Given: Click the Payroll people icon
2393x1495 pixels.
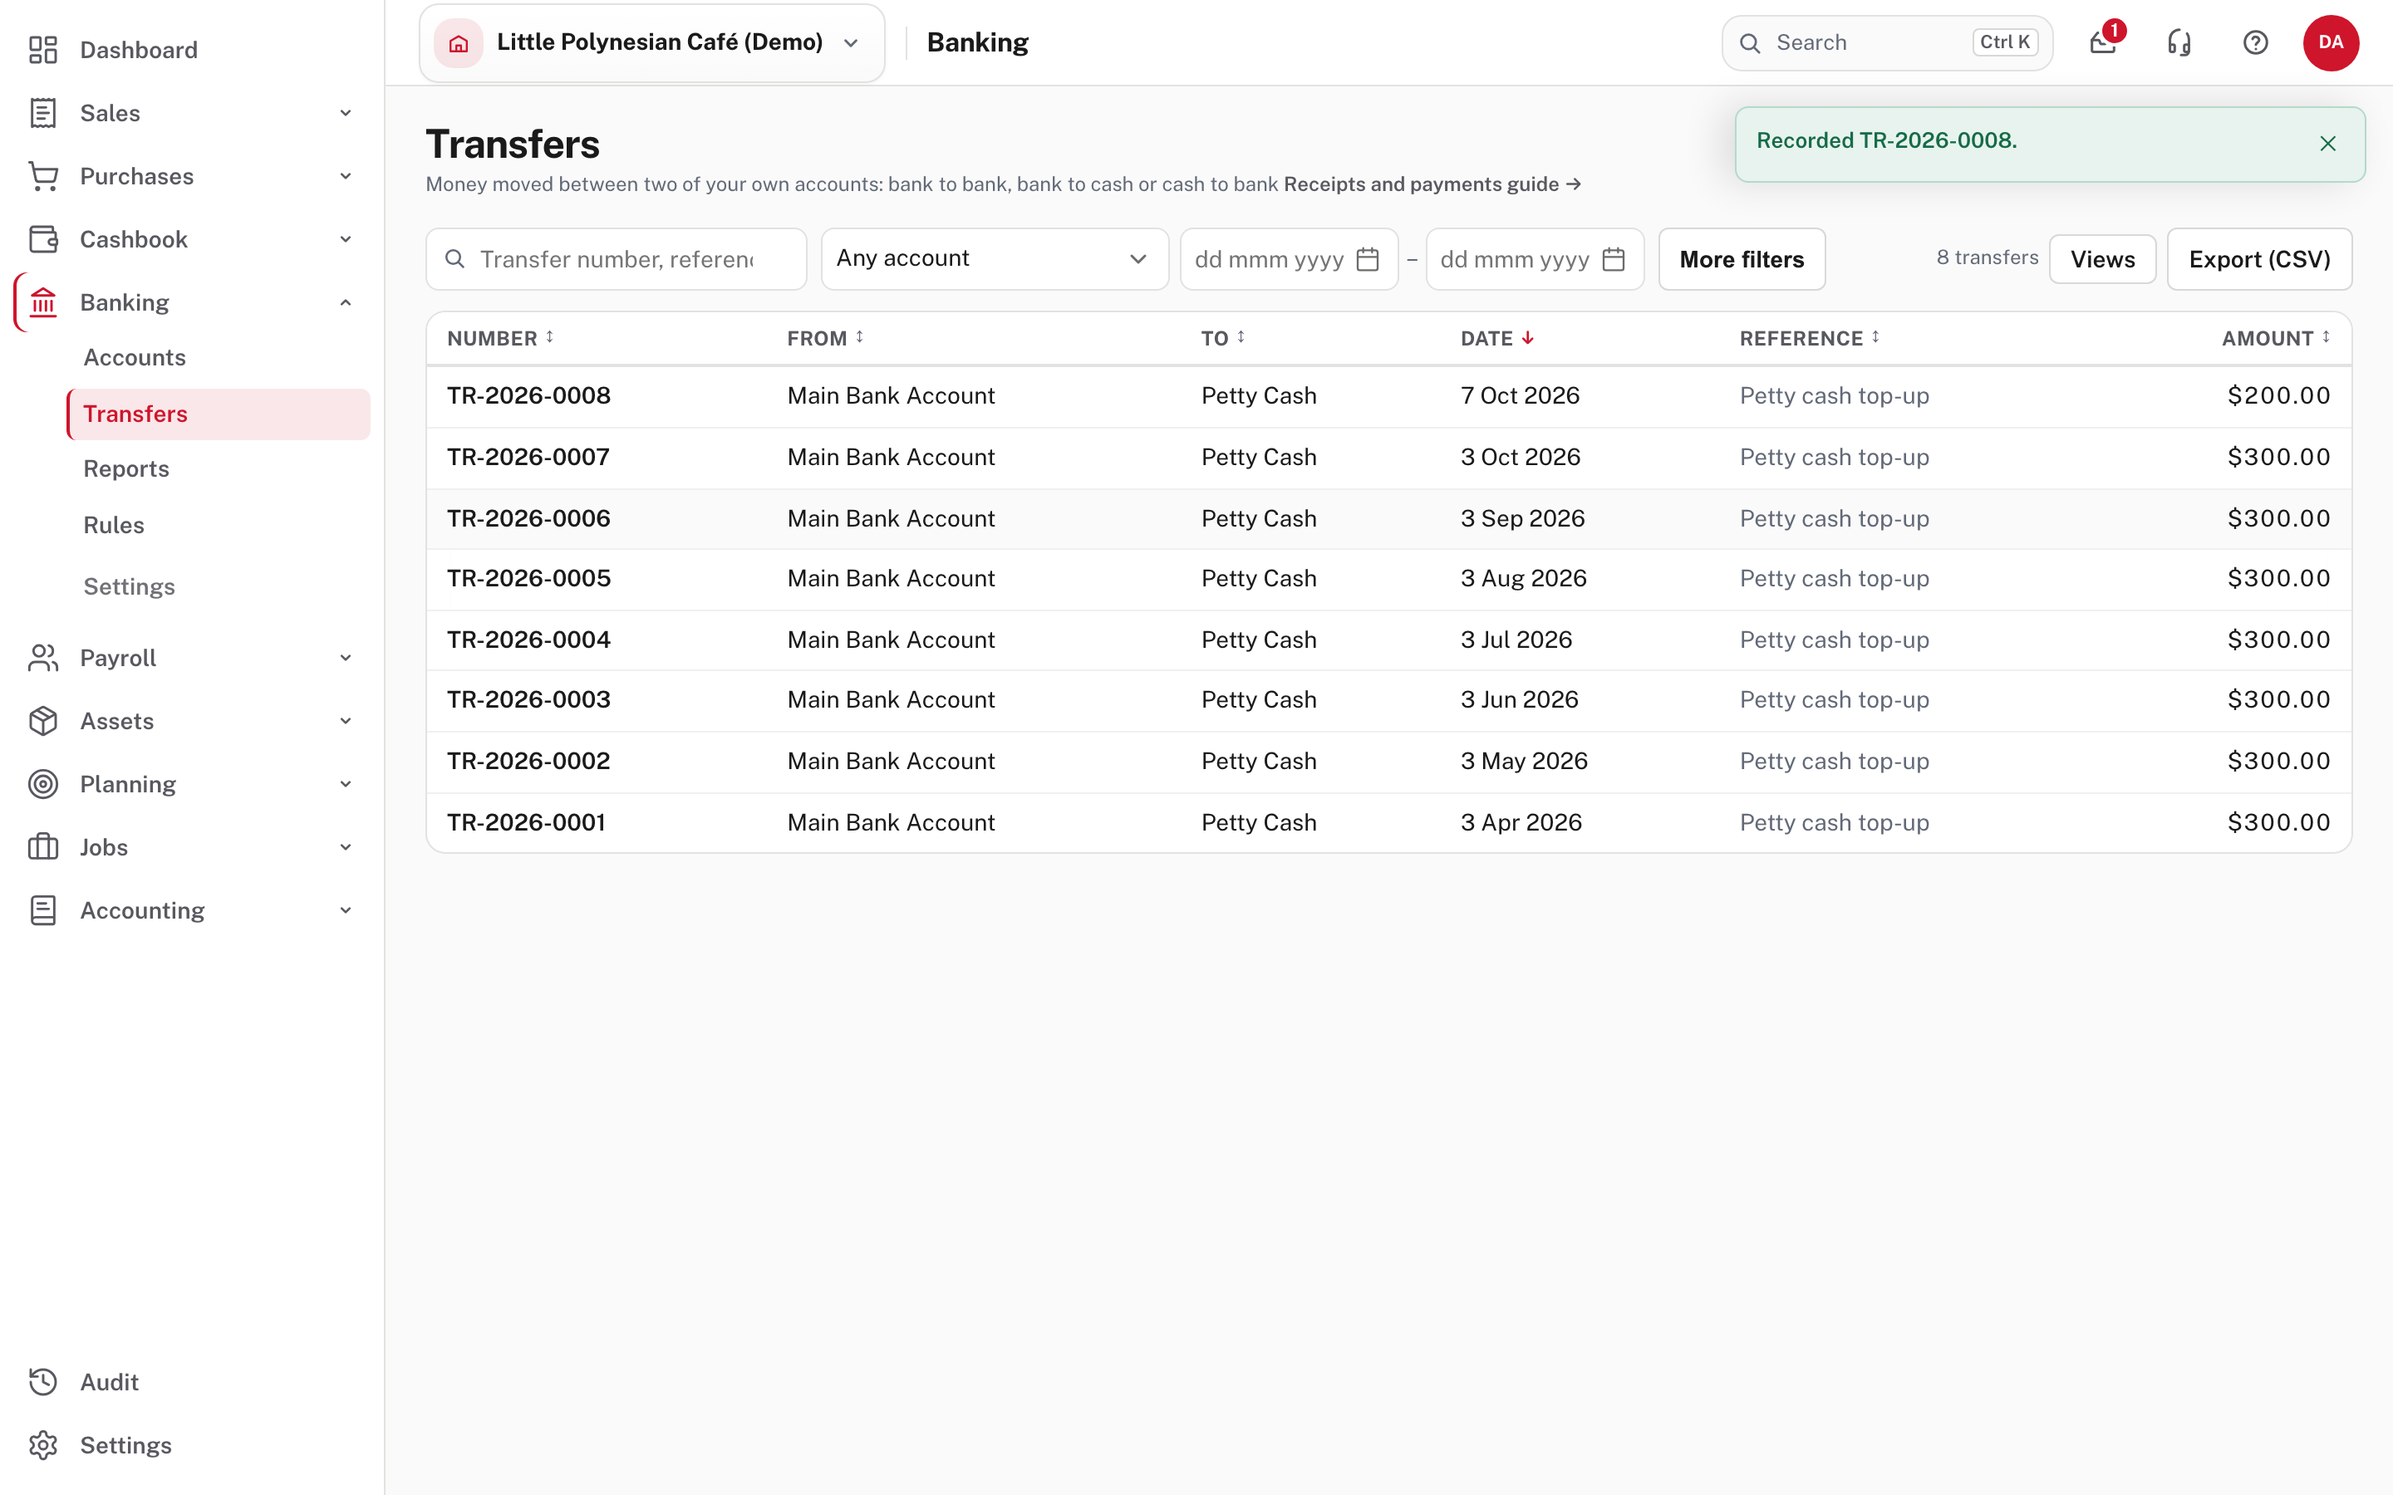Looking at the screenshot, I should [42, 658].
